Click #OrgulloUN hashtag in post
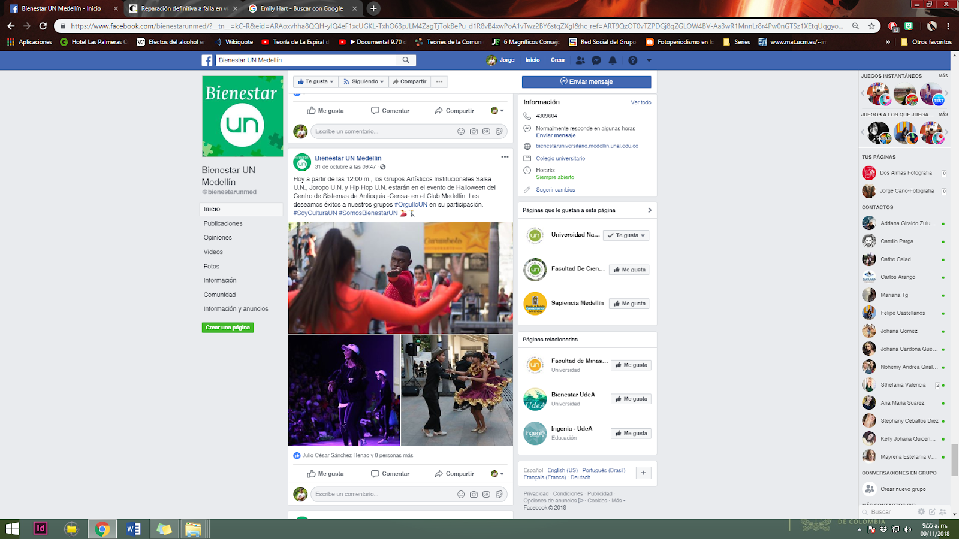This screenshot has width=959, height=539. point(411,204)
